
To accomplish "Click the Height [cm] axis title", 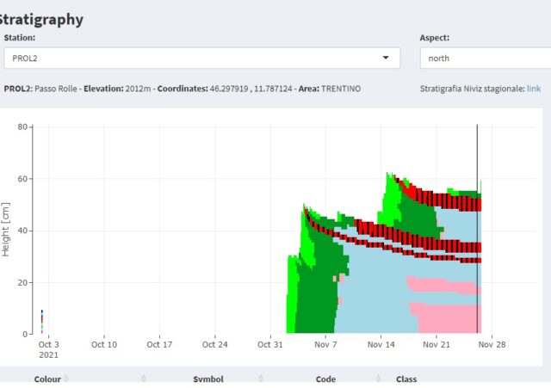I will tap(6, 230).
